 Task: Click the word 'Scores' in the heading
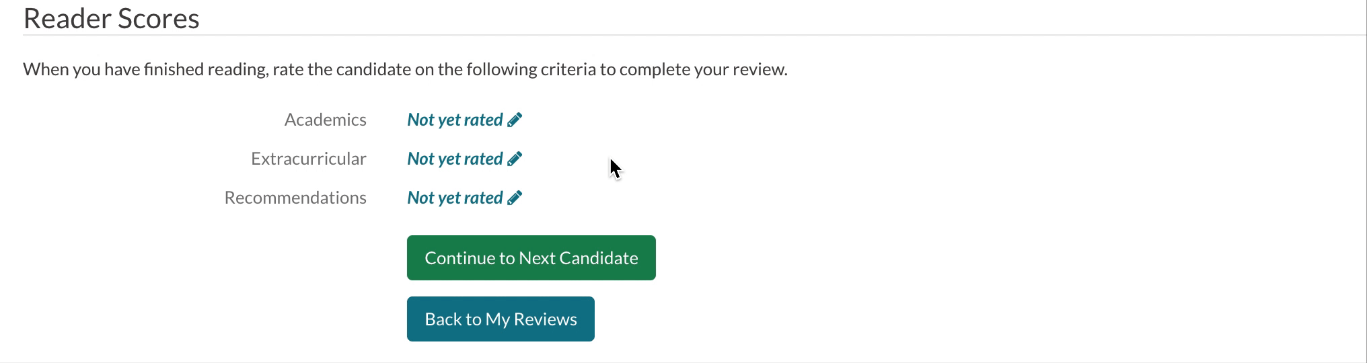point(159,18)
